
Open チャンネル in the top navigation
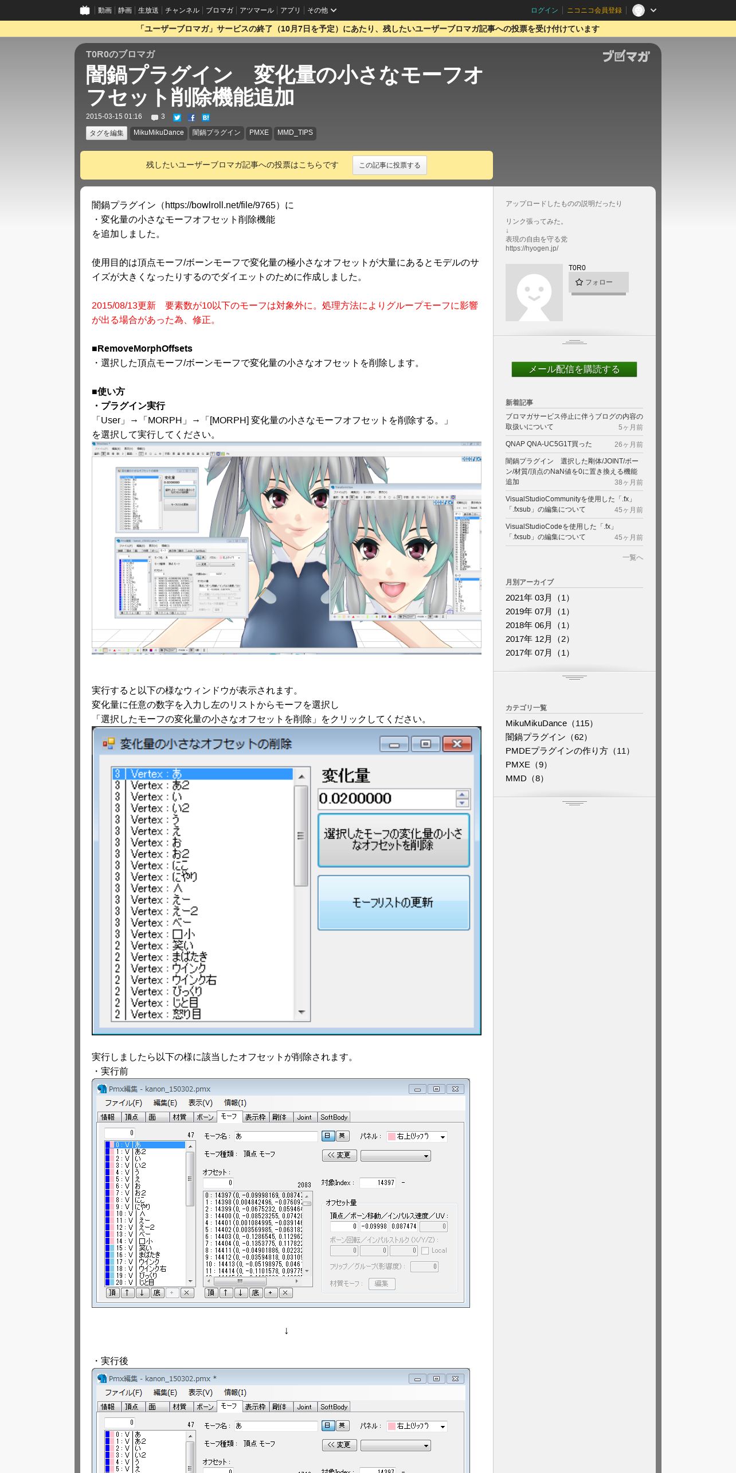coord(182,10)
